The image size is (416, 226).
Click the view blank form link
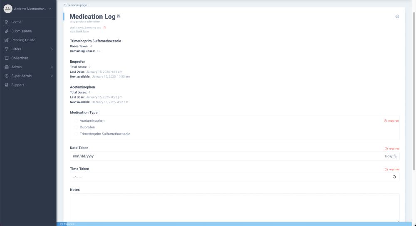[x=79, y=31]
